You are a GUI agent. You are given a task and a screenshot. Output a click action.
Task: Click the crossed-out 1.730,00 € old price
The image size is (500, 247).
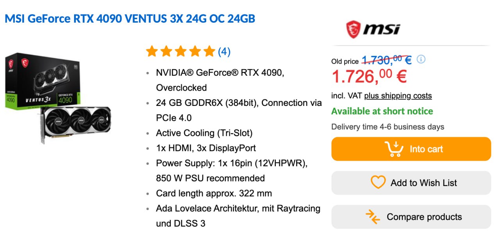pos(386,60)
